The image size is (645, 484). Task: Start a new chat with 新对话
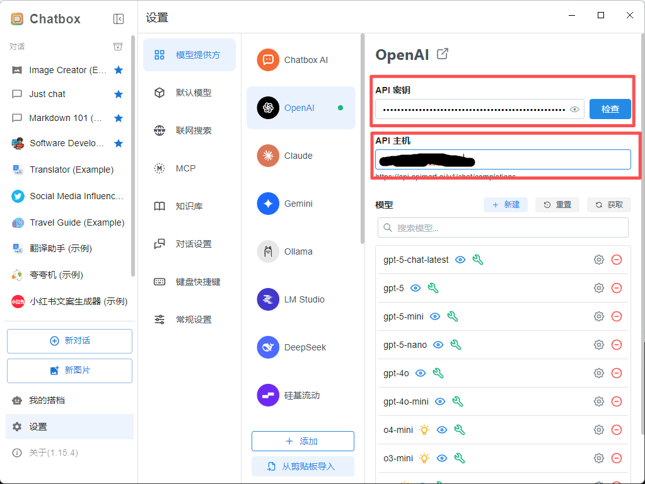click(x=69, y=341)
